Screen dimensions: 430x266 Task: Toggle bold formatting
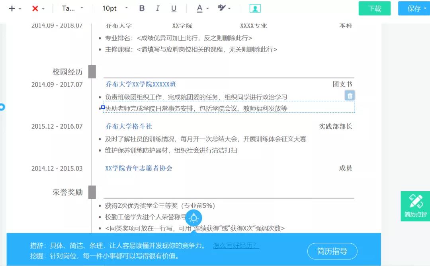coord(142,8)
